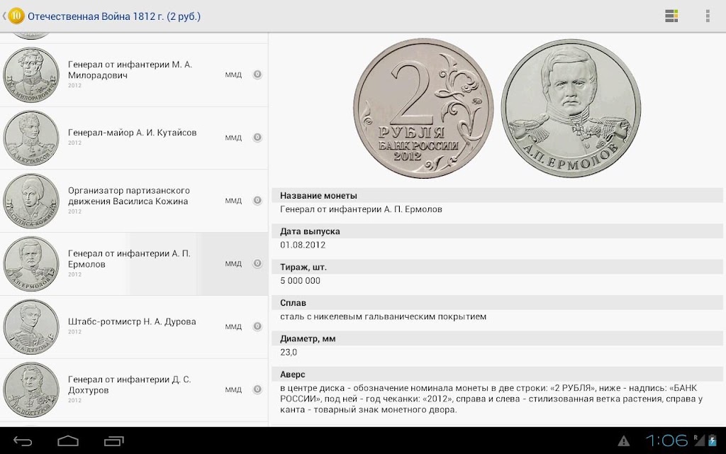The image size is (726, 454).
Task: Tap Android home navigation button
Action: pyautogui.click(x=68, y=441)
